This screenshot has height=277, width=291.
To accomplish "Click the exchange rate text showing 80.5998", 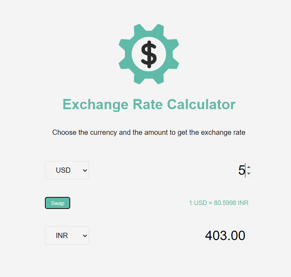I will click(218, 203).
